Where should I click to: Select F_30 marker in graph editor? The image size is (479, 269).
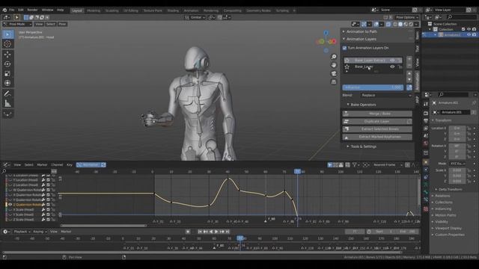(x=213, y=221)
